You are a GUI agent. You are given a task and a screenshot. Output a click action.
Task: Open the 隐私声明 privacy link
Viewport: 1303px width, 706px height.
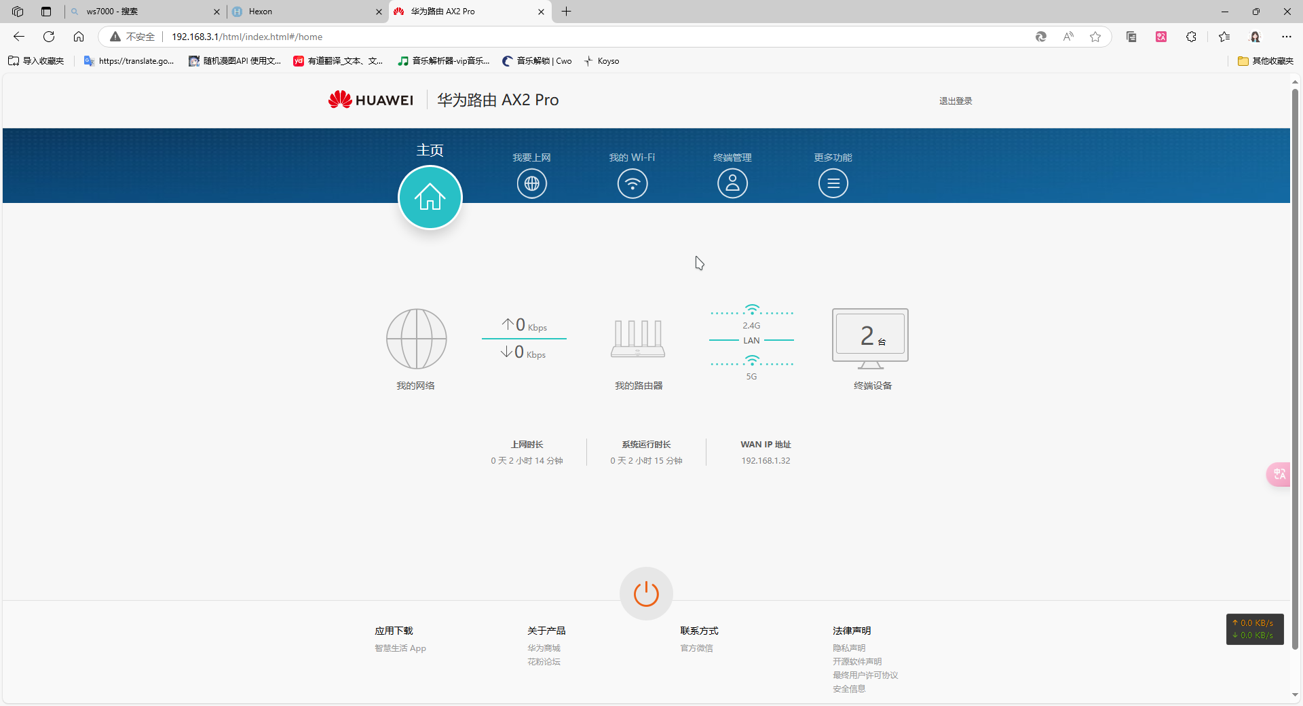849,648
